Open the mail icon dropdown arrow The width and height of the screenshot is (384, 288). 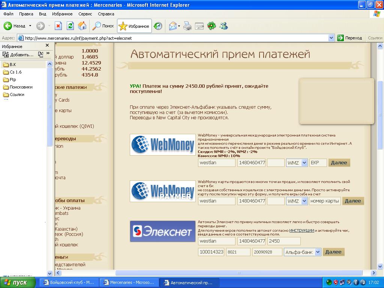pyautogui.click(x=179, y=26)
